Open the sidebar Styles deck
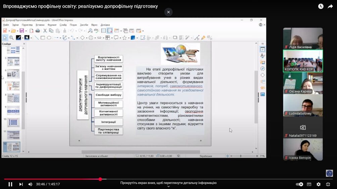Screen dimensions: 337x189 [262, 56]
